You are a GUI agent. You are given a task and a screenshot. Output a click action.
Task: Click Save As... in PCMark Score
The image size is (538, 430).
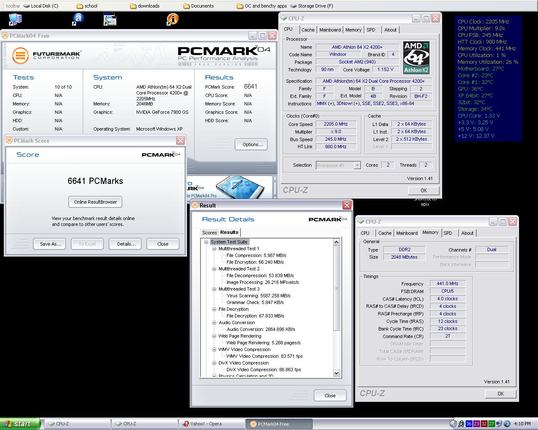pyautogui.click(x=50, y=244)
